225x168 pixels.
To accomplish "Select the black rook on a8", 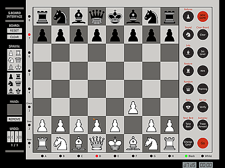I will coord(42,17).
